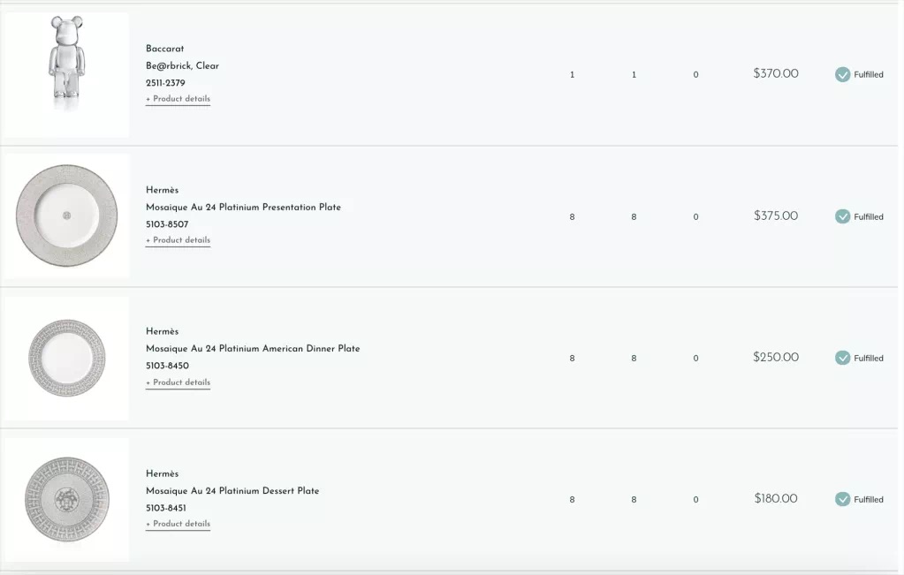Click SKU 5103-8507
904x575 pixels.
coord(167,224)
